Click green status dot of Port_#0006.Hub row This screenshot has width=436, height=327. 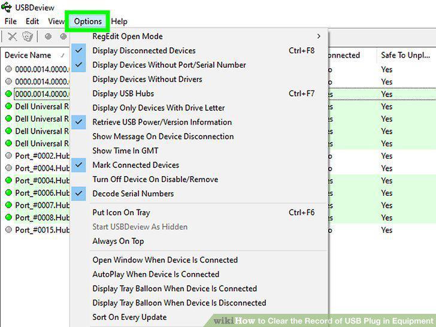pos(8,192)
